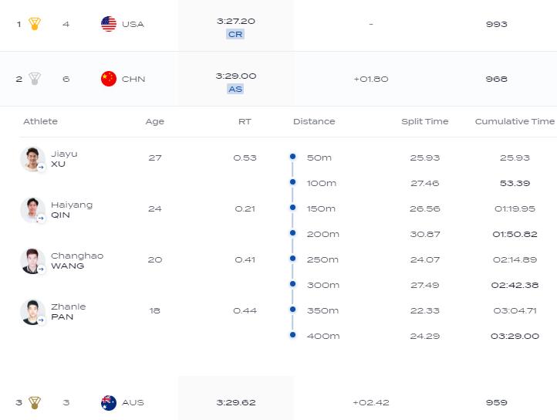Open Haiyang QIN athlete link
Viewport: 557px width, 420px height.
pos(72,210)
